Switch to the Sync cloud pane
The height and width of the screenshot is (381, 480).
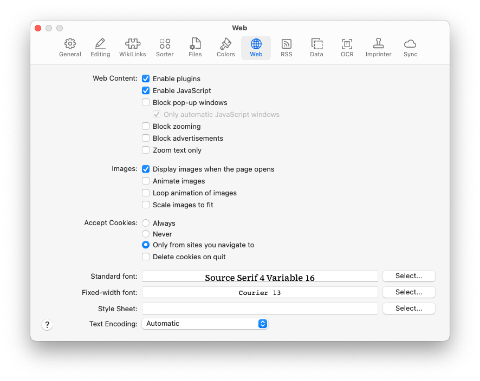click(410, 48)
